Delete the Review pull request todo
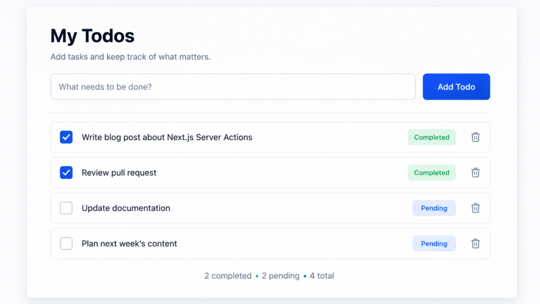The width and height of the screenshot is (540, 304). tap(475, 173)
